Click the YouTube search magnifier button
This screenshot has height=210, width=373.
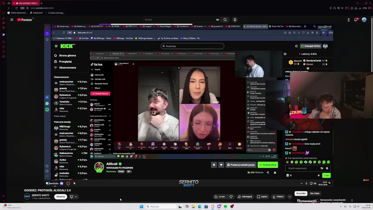(225, 20)
